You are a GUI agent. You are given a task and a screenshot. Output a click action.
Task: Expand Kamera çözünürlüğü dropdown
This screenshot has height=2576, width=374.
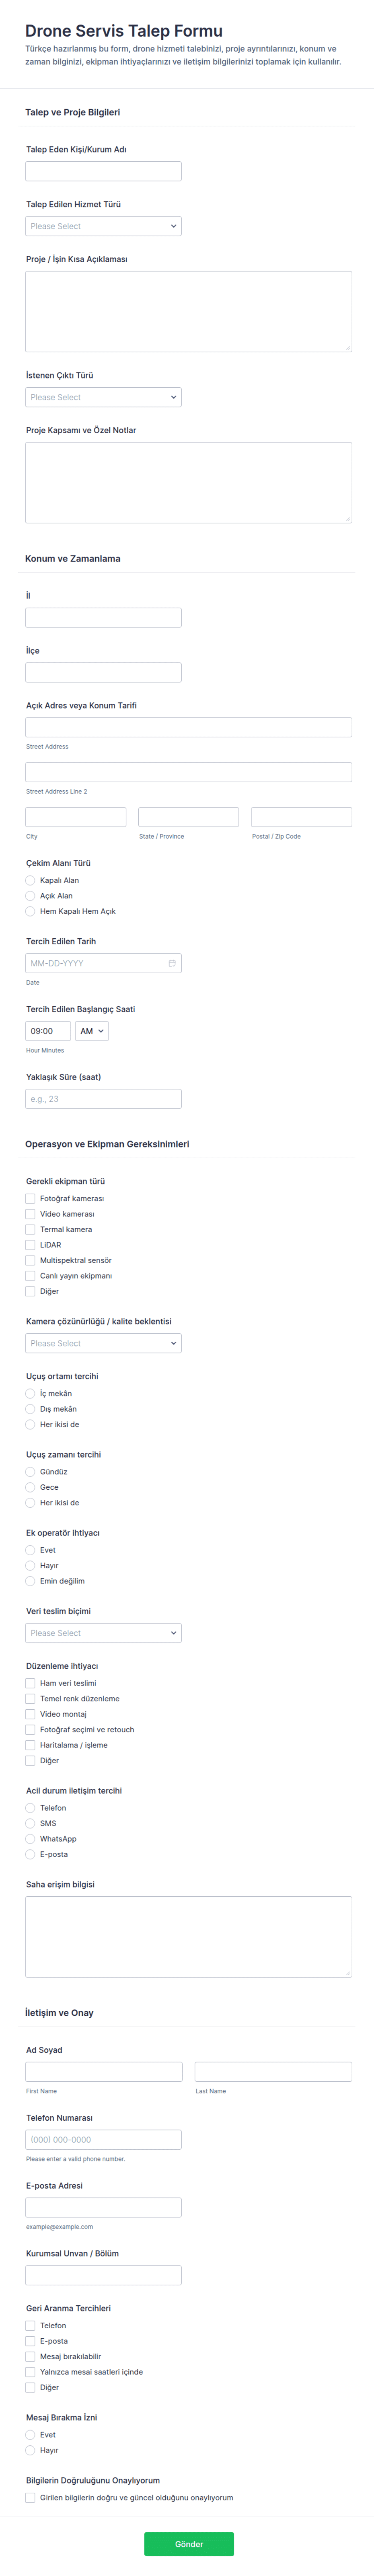coord(103,1343)
